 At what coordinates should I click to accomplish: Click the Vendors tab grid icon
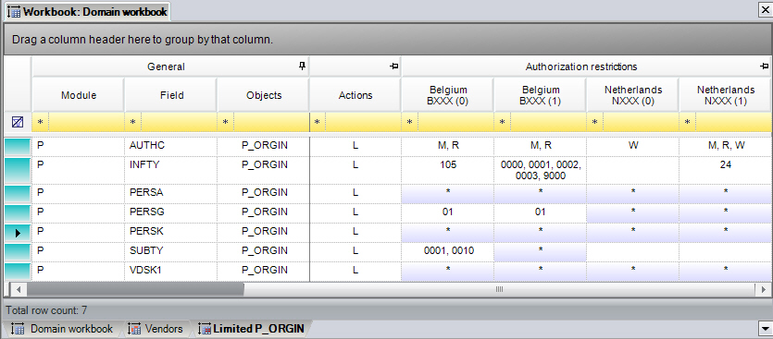[134, 329]
